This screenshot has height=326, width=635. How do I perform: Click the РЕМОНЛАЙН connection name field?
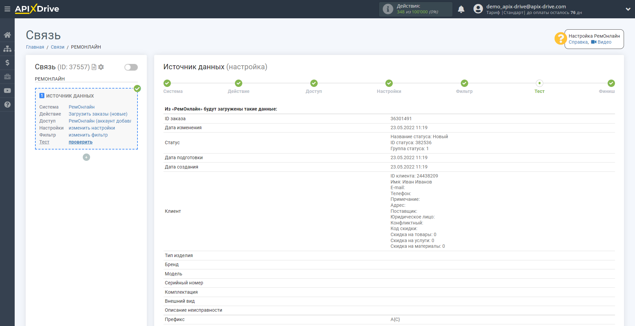tap(86, 79)
